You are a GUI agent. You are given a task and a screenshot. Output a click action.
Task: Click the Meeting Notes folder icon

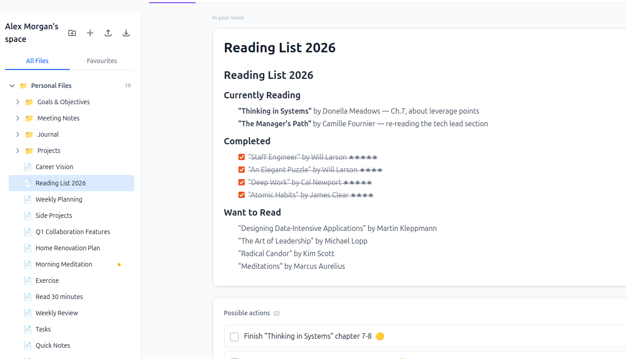(x=29, y=118)
